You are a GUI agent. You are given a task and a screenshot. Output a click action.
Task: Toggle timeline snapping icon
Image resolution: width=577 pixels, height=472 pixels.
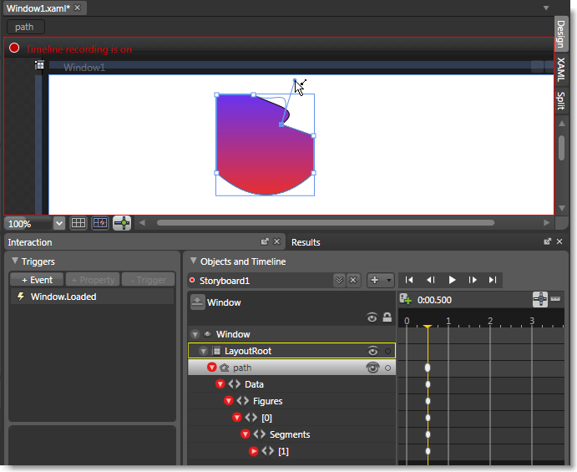pyautogui.click(x=540, y=299)
